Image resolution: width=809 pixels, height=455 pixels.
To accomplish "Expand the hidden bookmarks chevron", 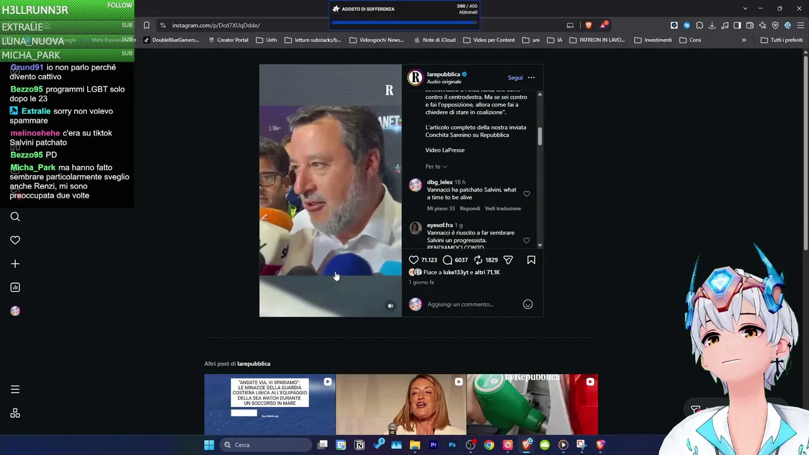I will tap(744, 40).
